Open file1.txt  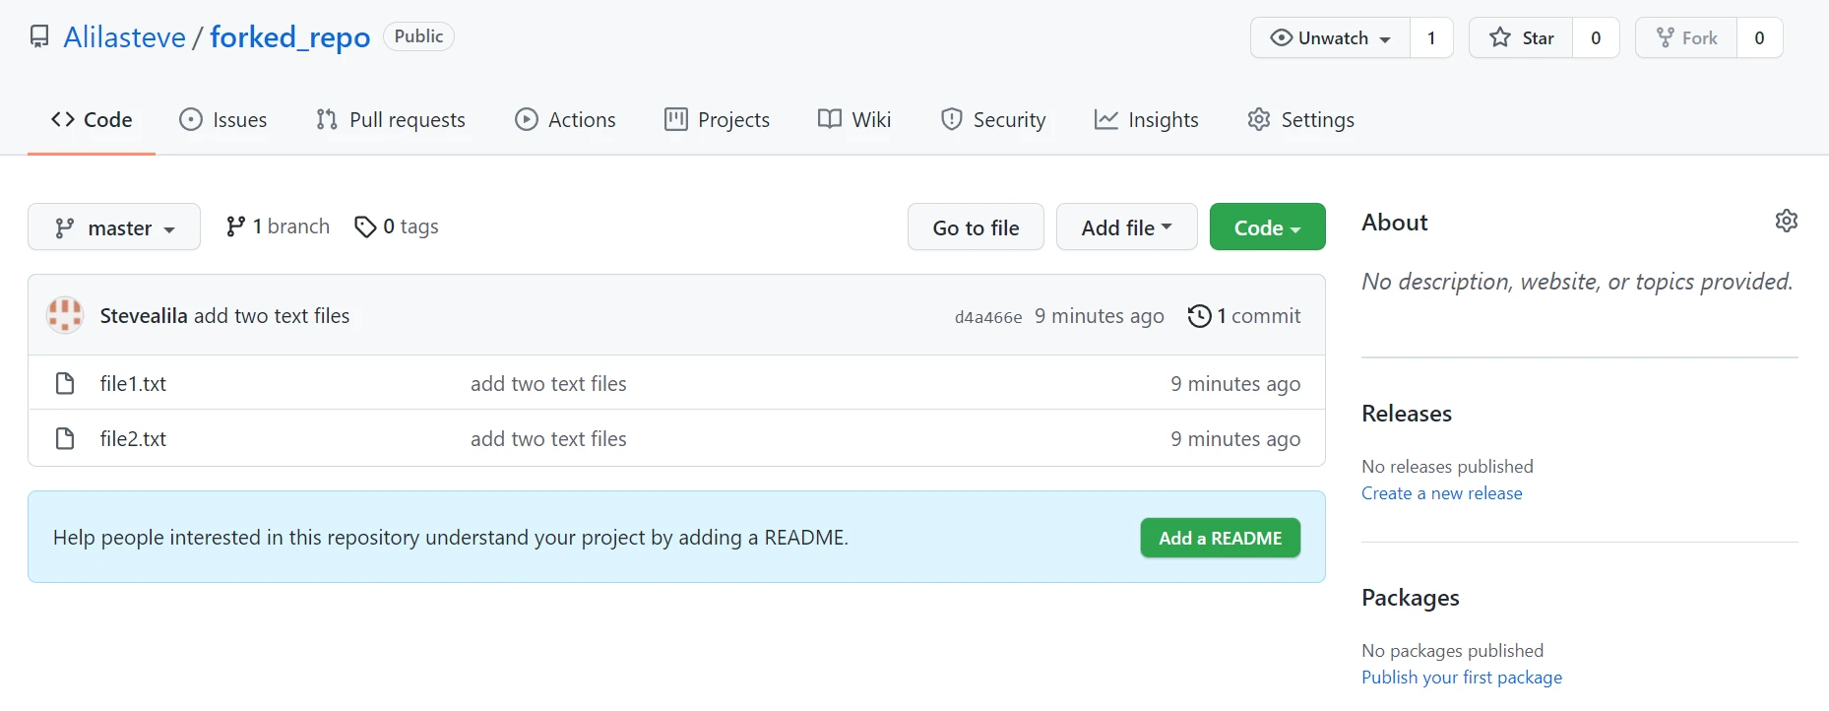pyautogui.click(x=133, y=383)
